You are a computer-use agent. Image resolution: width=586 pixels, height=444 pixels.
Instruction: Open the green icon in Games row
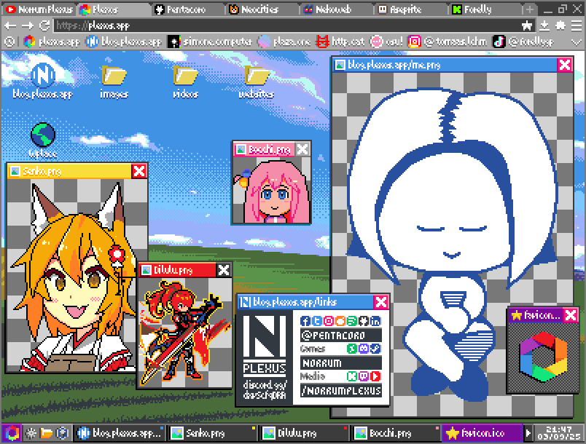pyautogui.click(x=352, y=349)
